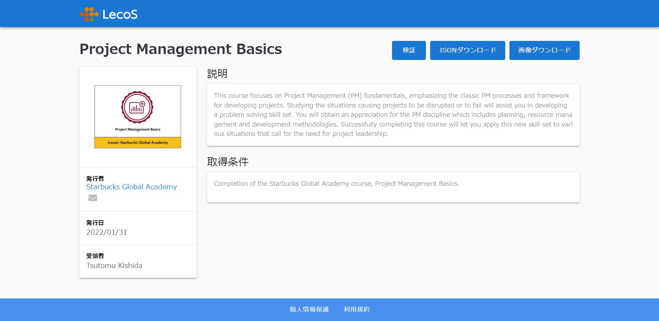
Task: Click the 画像ダウンロード button
Action: [544, 50]
